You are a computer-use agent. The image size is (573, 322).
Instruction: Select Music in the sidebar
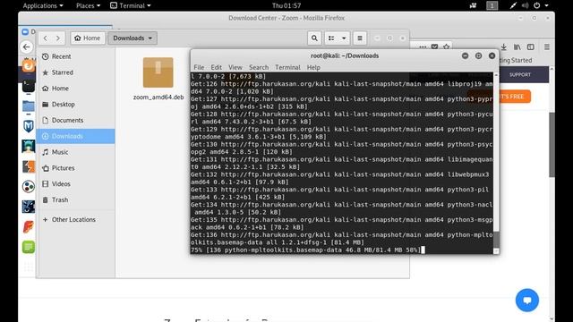pyautogui.click(x=75, y=152)
